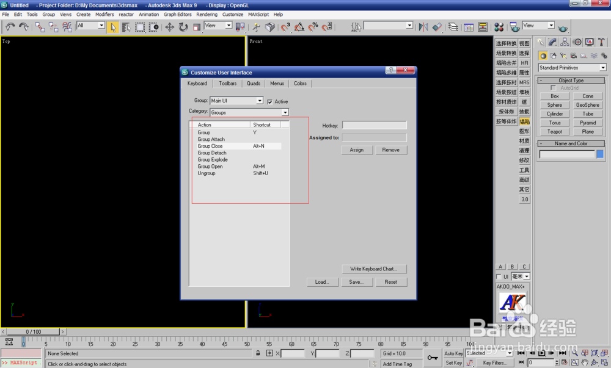Open the Curve Editor icon

coord(469,27)
